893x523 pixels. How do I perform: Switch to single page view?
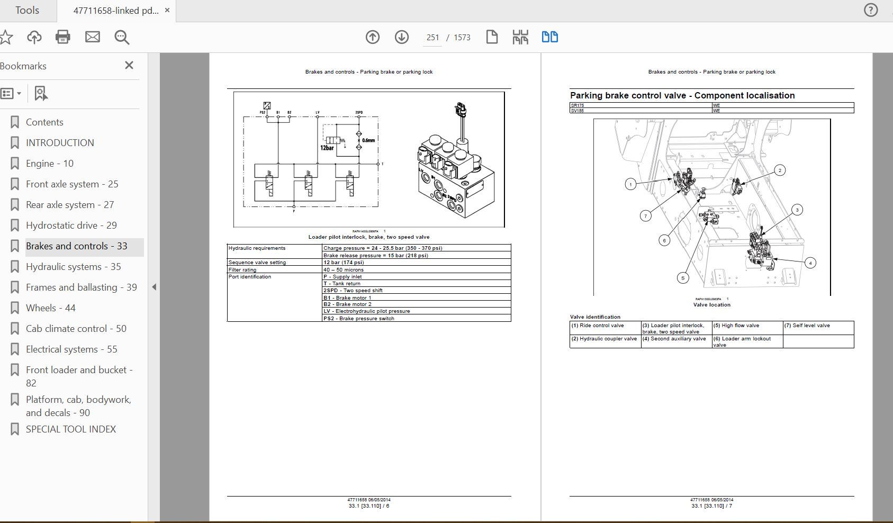pyautogui.click(x=492, y=37)
